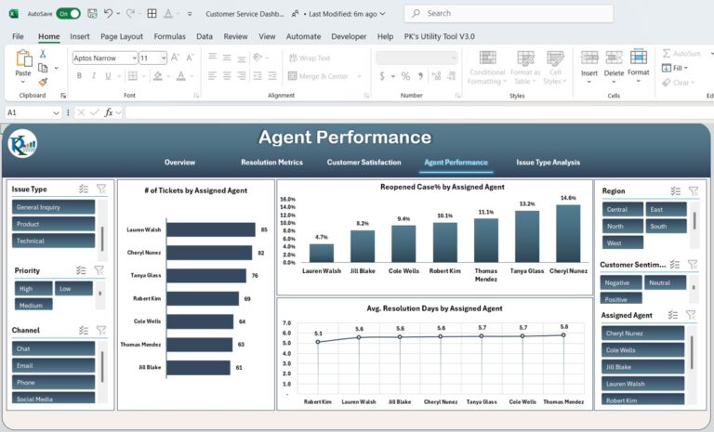This screenshot has height=432, width=714.
Task: Click the Delete cells icon
Action: tap(614, 58)
